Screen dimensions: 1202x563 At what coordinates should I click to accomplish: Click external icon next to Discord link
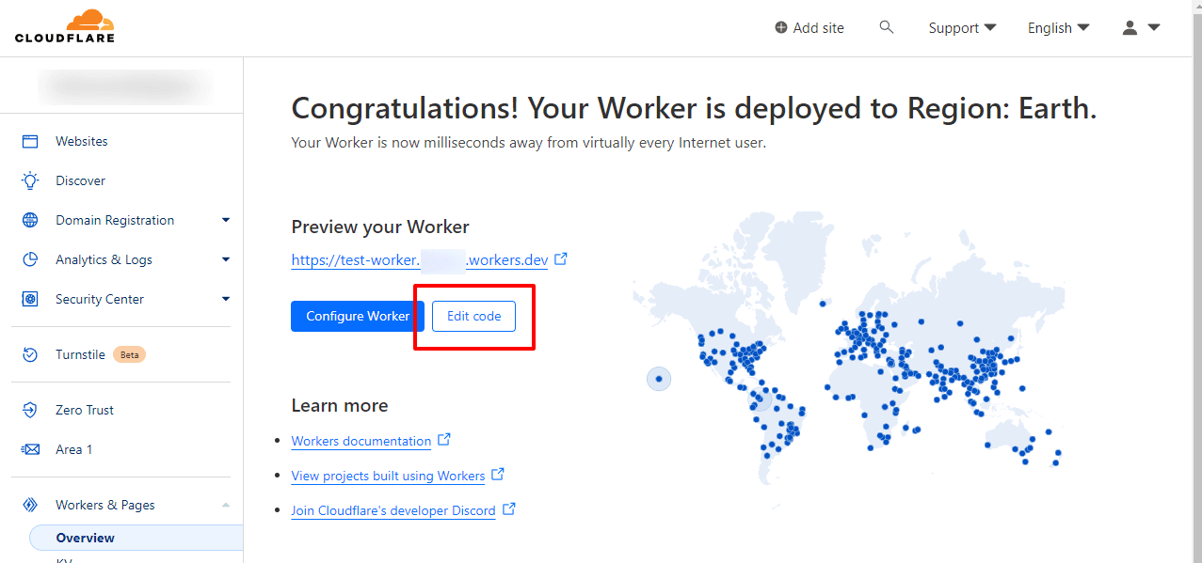click(x=508, y=508)
